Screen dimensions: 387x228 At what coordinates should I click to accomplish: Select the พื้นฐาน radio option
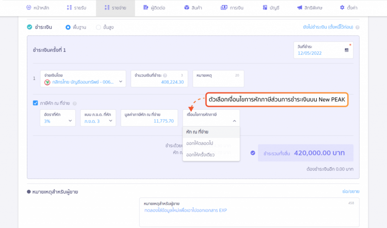[x=68, y=27]
